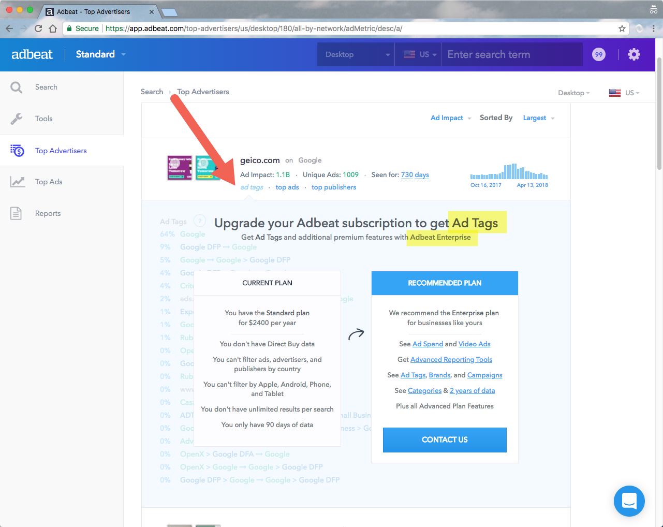Open the settings gear icon
Image resolution: width=663 pixels, height=527 pixels.
[x=634, y=54]
